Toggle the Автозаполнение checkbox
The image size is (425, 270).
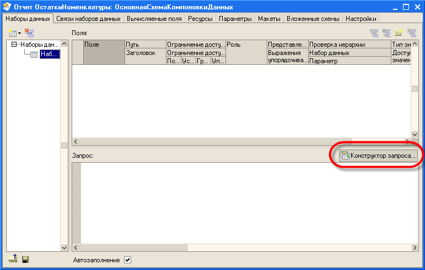pyautogui.click(x=128, y=260)
